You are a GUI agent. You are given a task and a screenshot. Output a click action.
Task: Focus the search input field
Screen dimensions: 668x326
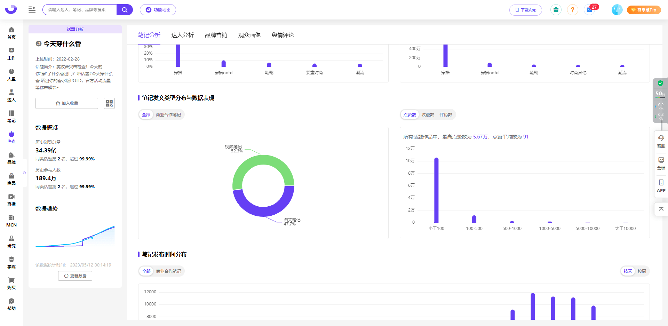pyautogui.click(x=80, y=10)
